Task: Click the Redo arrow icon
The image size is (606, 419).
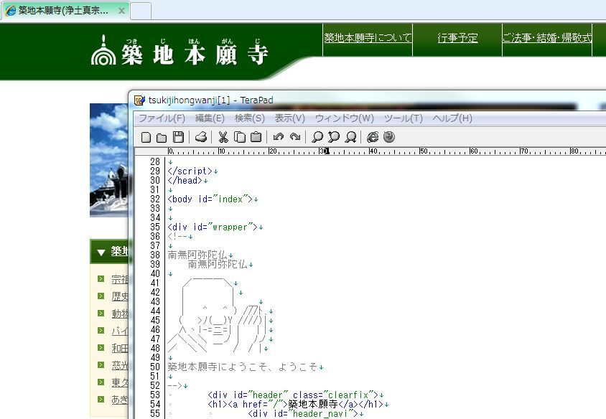Action: click(x=295, y=137)
